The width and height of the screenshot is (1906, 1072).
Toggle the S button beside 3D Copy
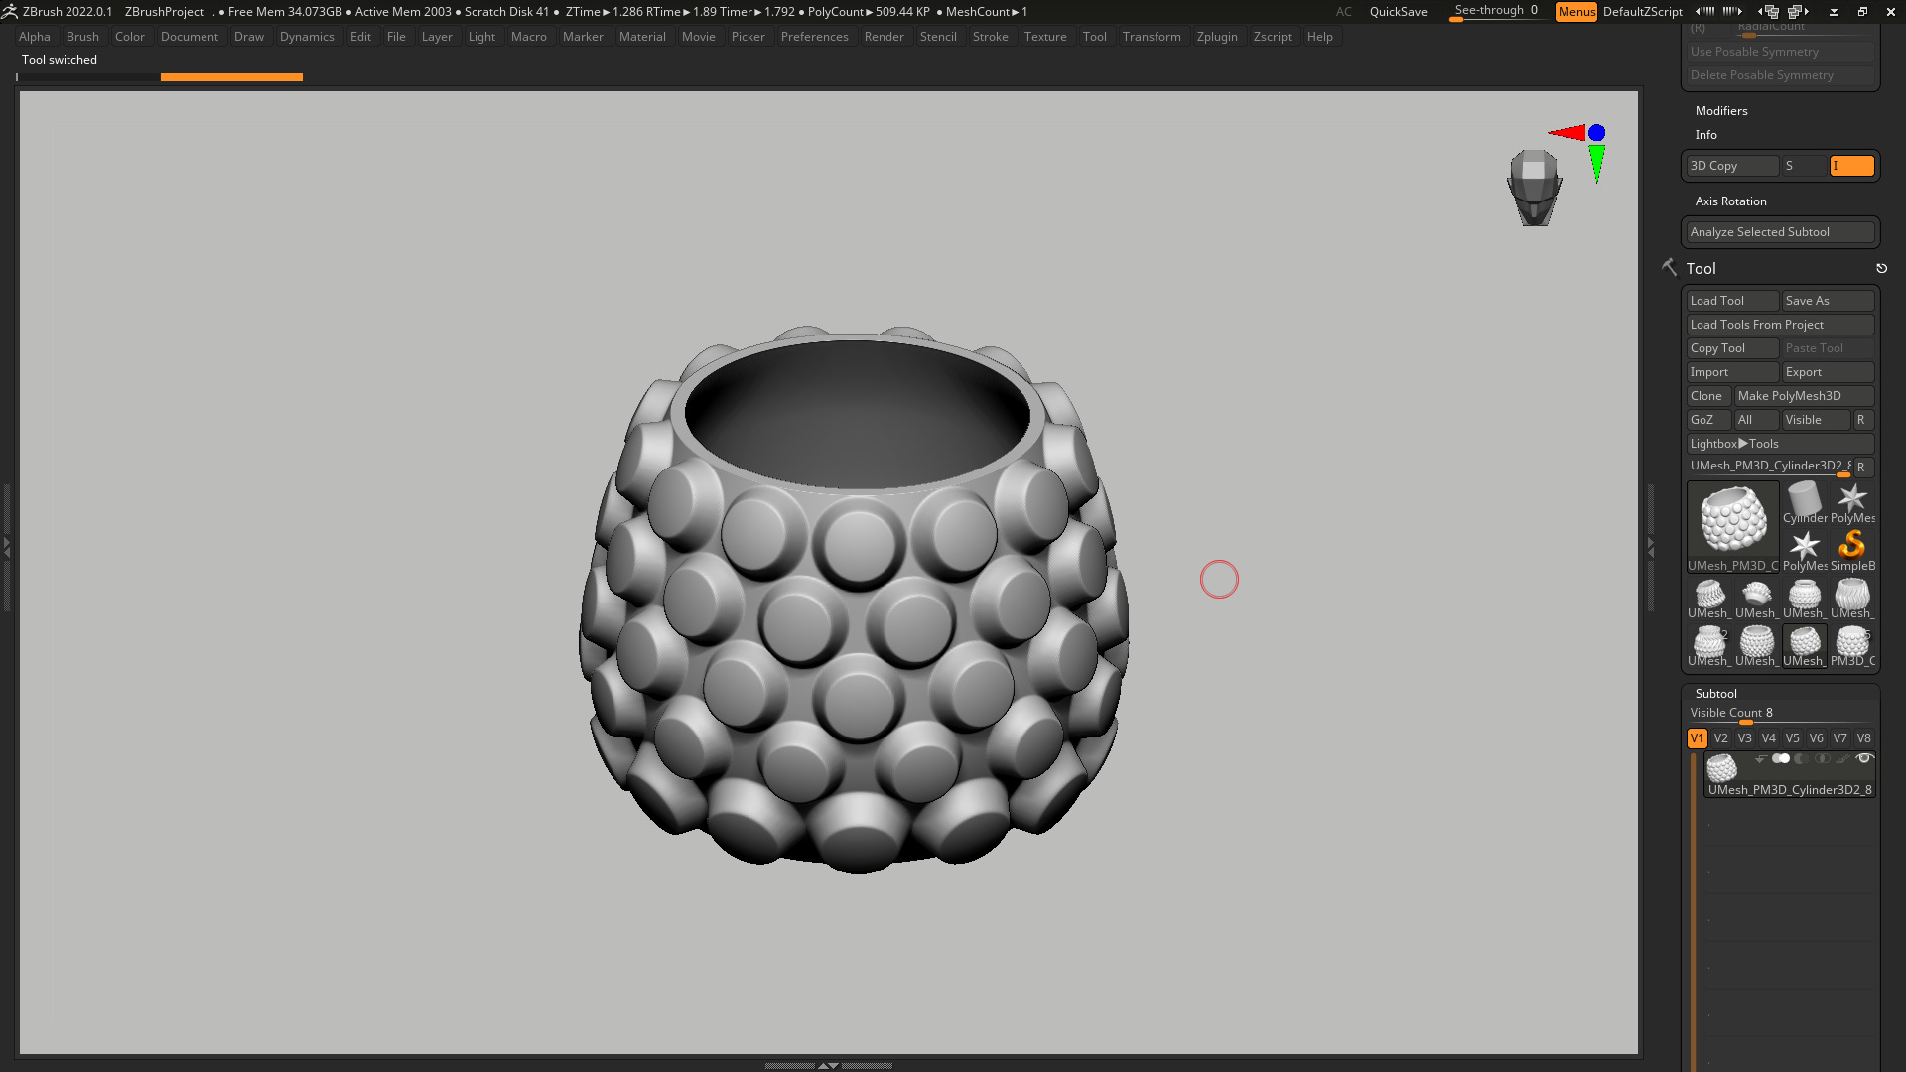1804,166
